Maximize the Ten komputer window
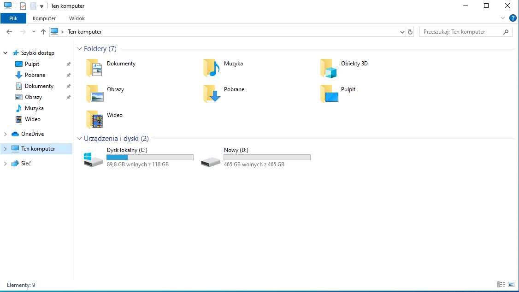Image resolution: width=519 pixels, height=292 pixels. pos(486,6)
